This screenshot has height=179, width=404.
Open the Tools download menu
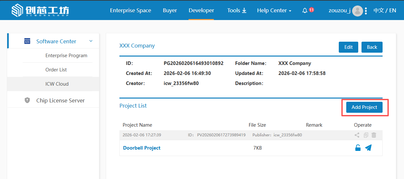pos(237,10)
